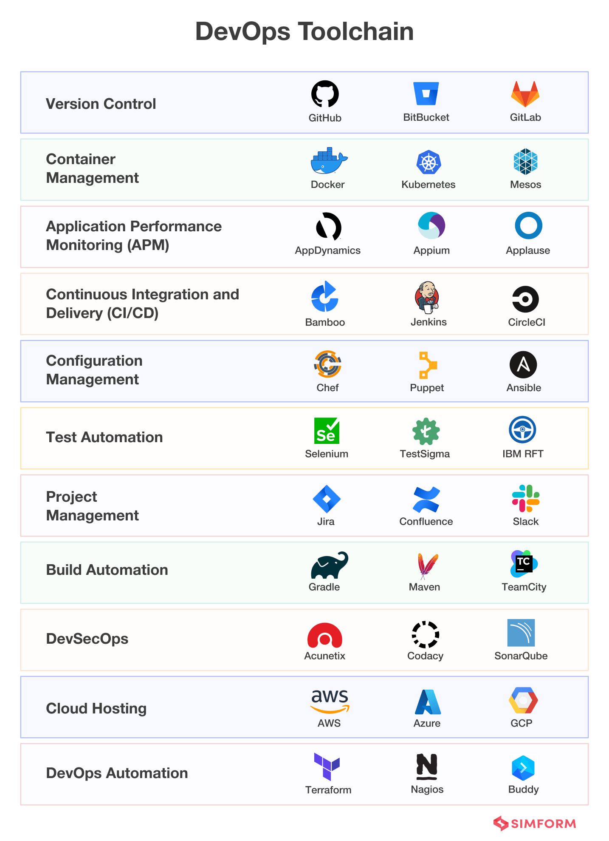Image resolution: width=609 pixels, height=841 pixels.
Task: Select the Configuration Management heading
Action: [x=94, y=370]
